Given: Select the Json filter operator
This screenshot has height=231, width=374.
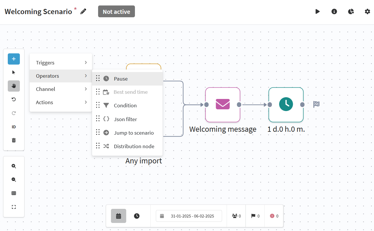Looking at the screenshot, I should [x=127, y=119].
